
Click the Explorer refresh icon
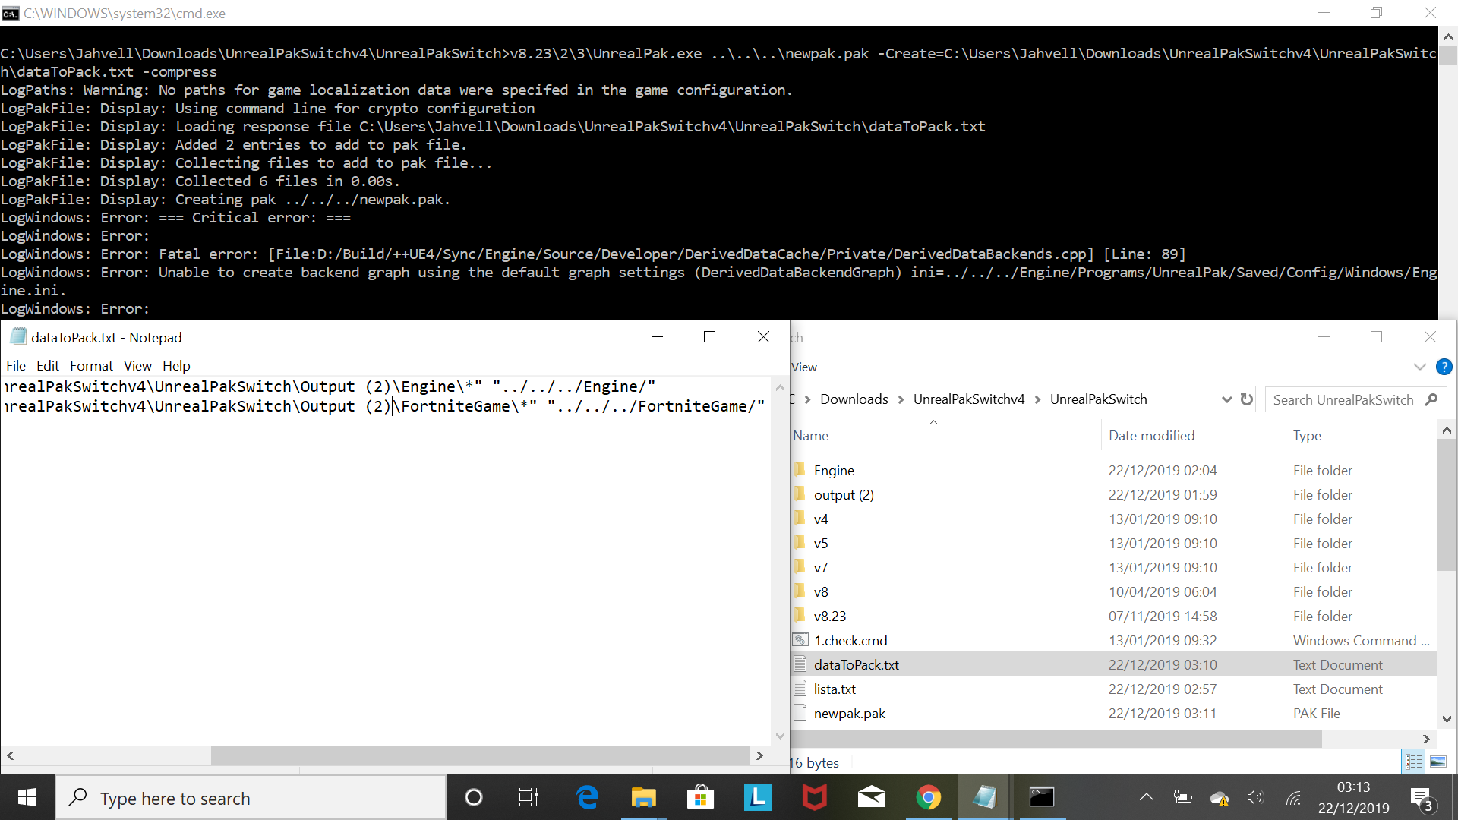[x=1247, y=399]
